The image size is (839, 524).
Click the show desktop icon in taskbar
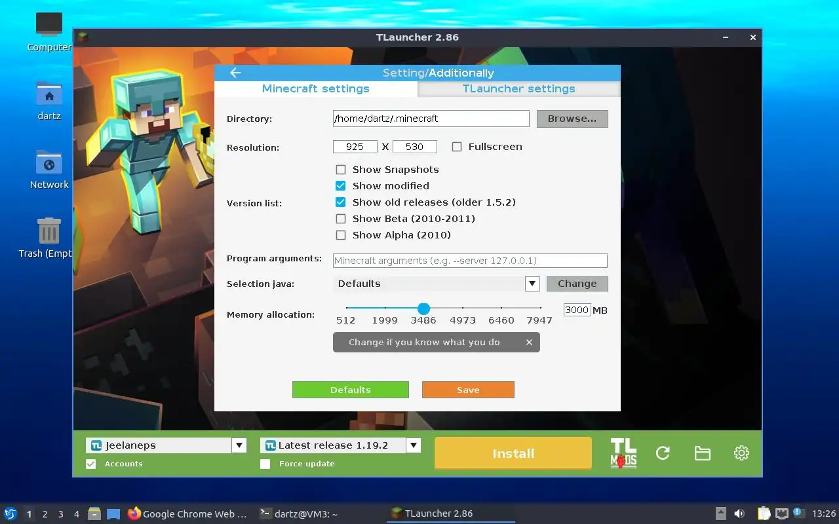point(113,514)
